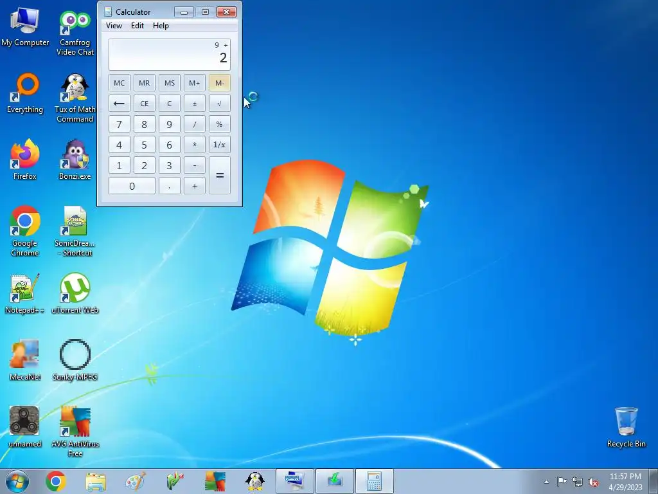Open the Notepad++ desktop shortcut
The height and width of the screenshot is (494, 658).
click(x=25, y=294)
